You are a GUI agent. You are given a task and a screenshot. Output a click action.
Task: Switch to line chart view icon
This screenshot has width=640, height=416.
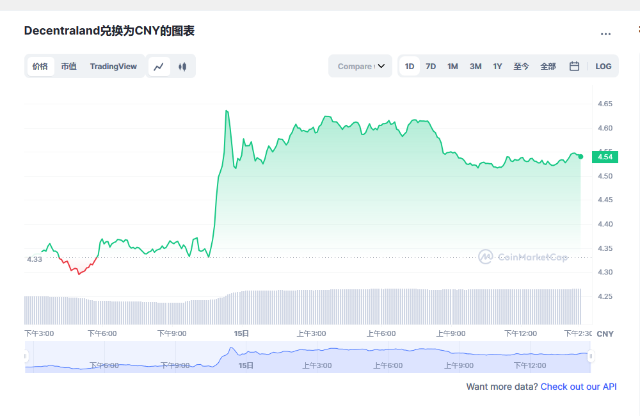159,66
